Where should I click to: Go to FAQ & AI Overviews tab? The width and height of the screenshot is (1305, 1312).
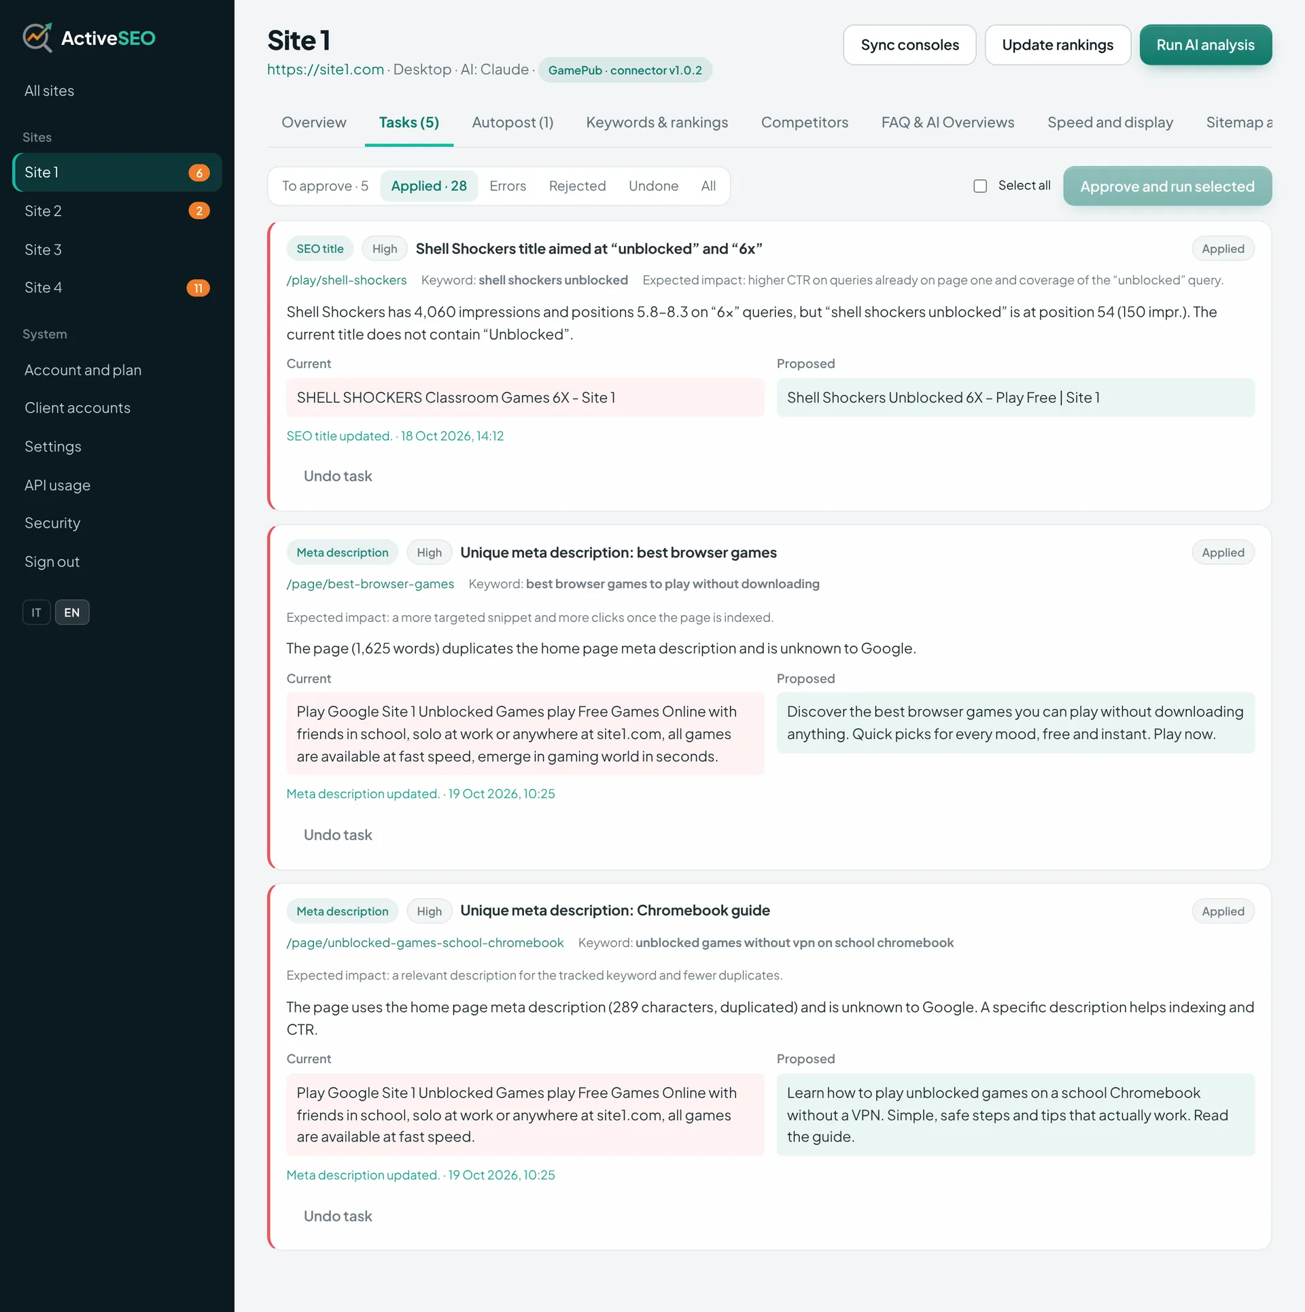click(x=947, y=122)
